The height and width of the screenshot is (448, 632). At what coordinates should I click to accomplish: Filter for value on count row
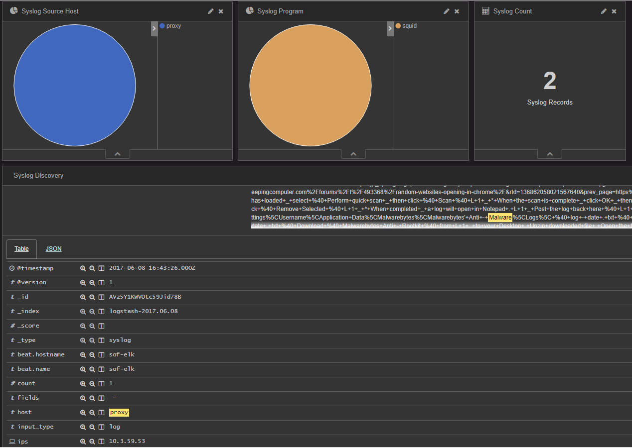83,384
